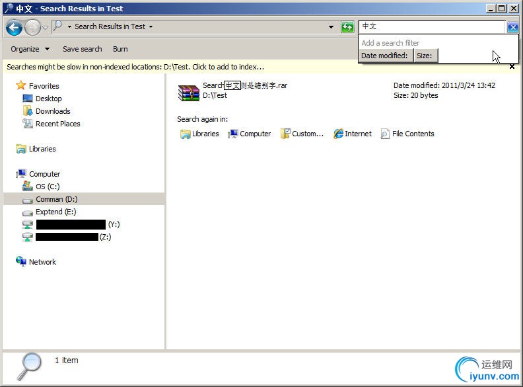523x387 pixels.
Task: Click the (Z:) network drive icon
Action: click(x=28, y=237)
